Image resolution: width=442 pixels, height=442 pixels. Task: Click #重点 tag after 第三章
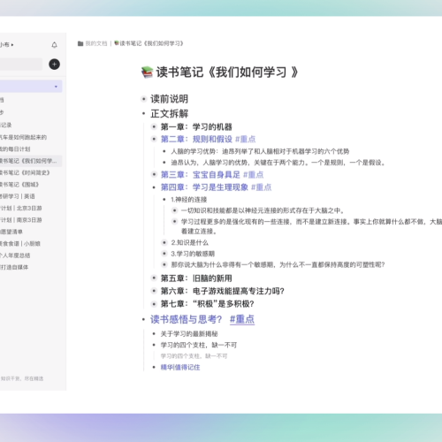pos(253,175)
